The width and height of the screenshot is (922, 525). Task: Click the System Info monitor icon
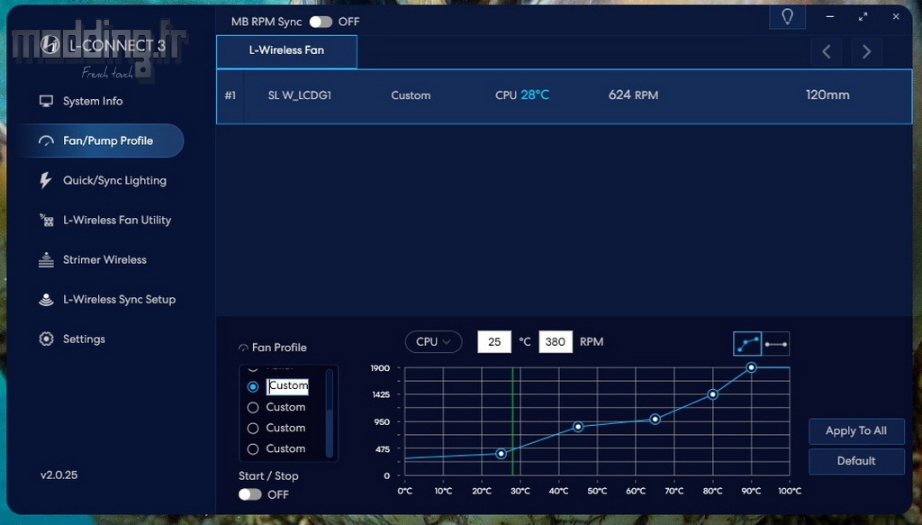46,101
